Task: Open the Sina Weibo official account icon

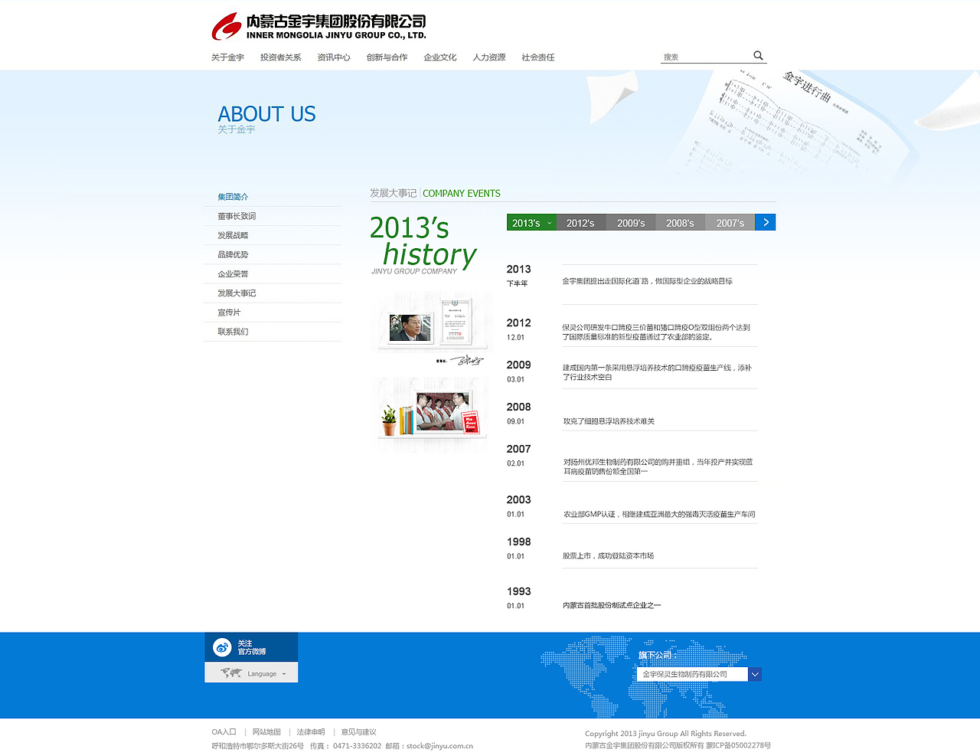Action: (223, 646)
